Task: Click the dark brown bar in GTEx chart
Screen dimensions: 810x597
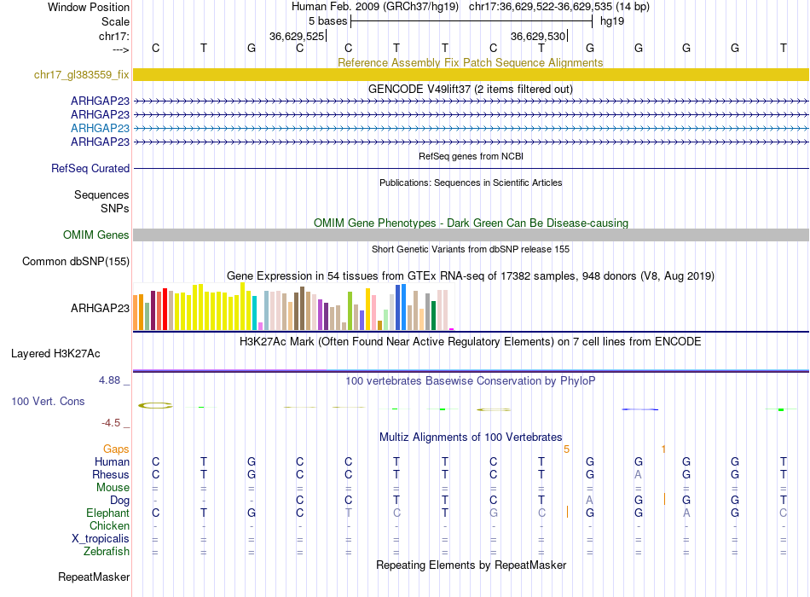Action: [302, 309]
